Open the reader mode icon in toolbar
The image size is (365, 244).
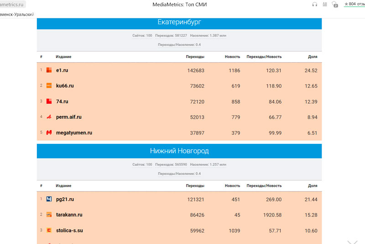[325, 5]
